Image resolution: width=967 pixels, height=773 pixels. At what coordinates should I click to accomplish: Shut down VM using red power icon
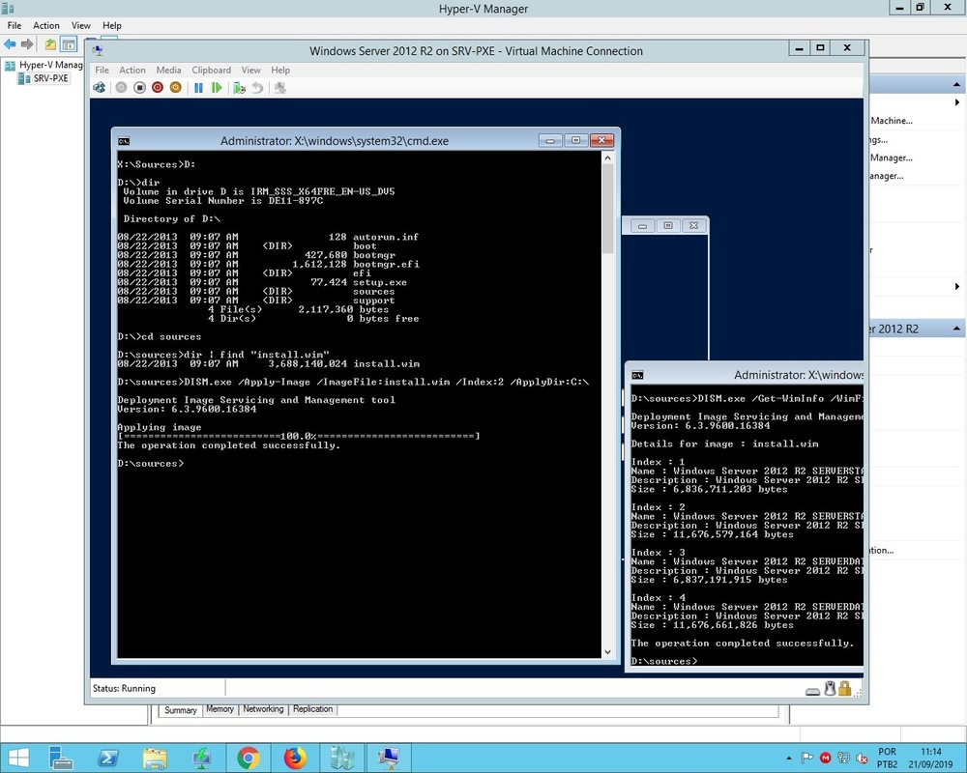tap(158, 88)
